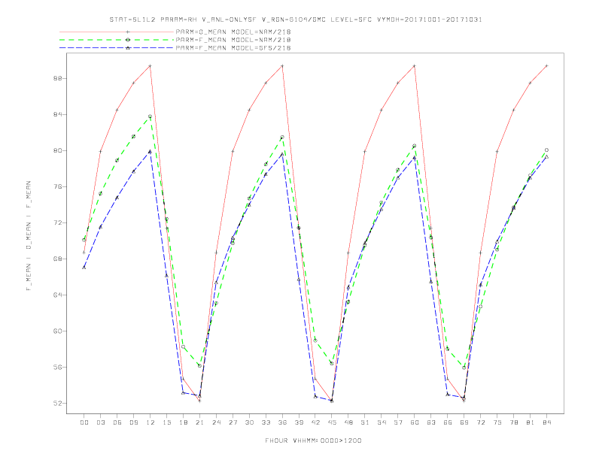Click the y-axis tick label 52
The height and width of the screenshot is (460, 596).
tap(57, 403)
